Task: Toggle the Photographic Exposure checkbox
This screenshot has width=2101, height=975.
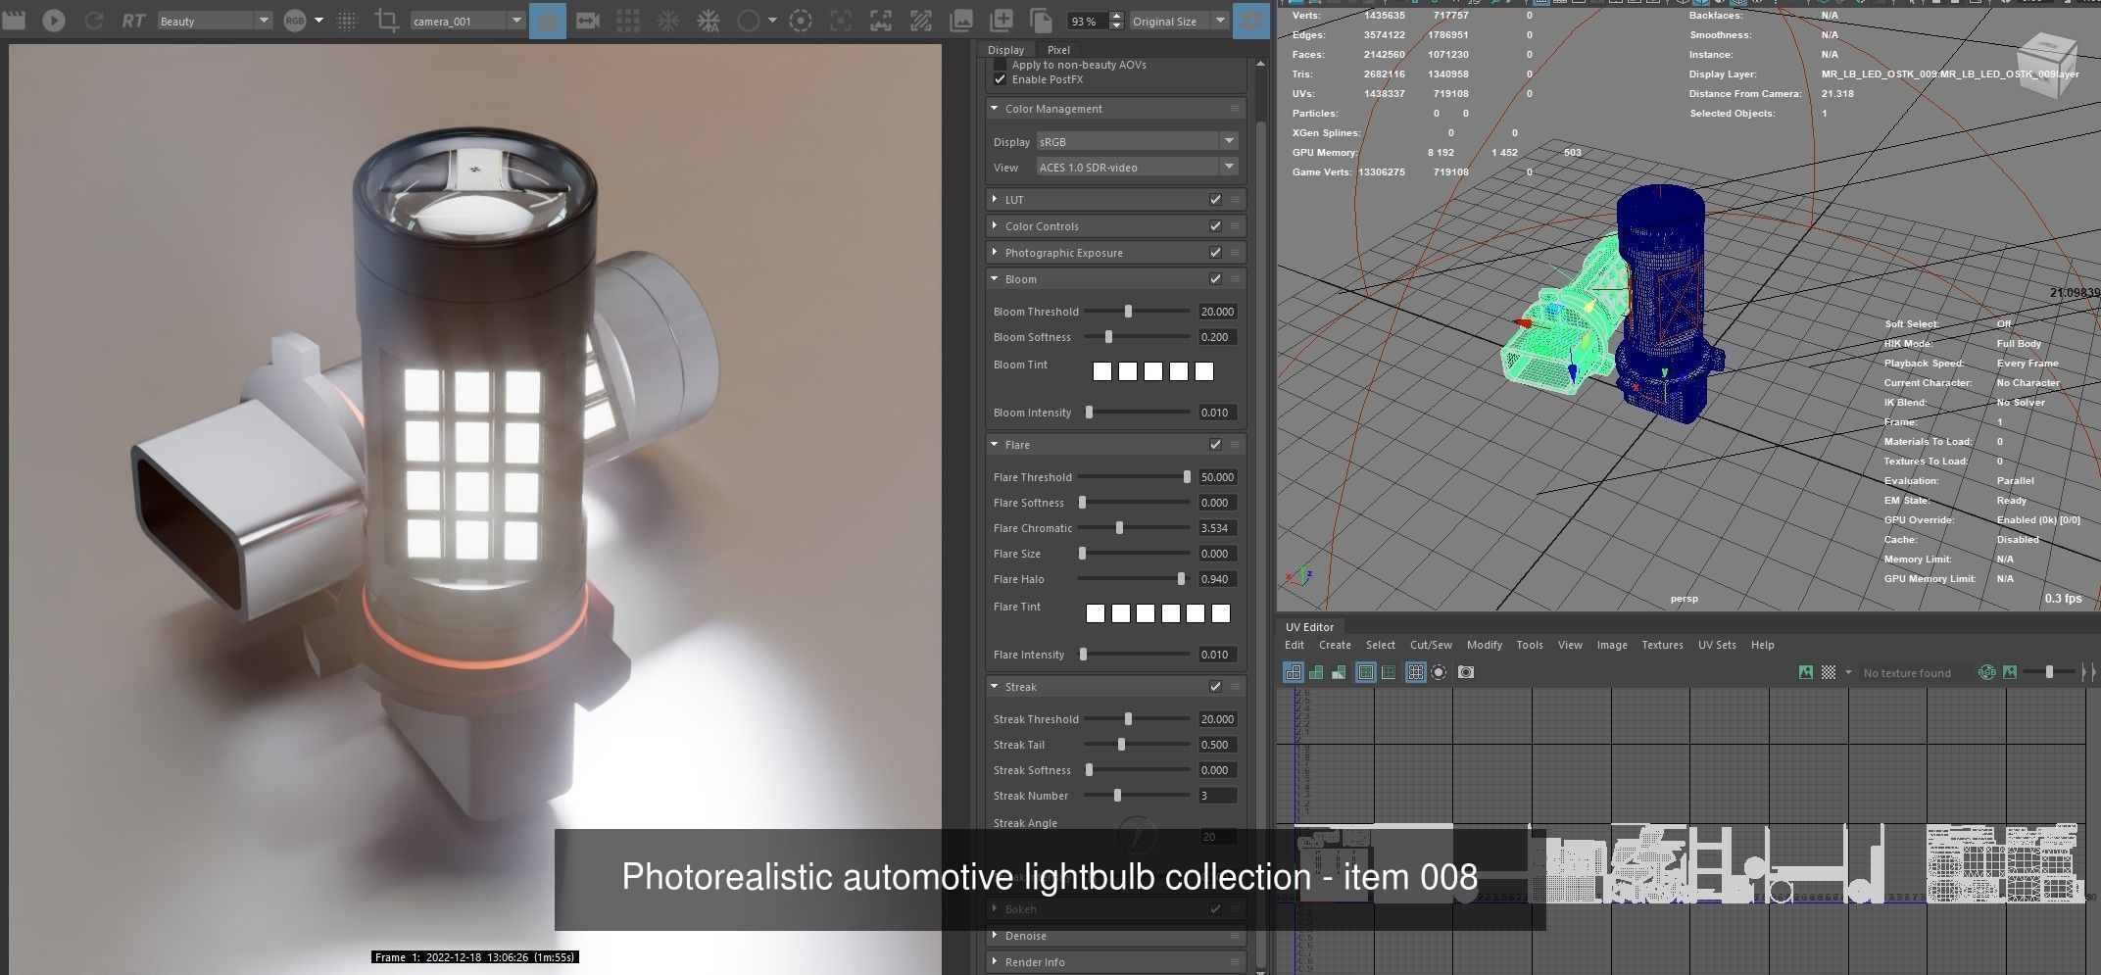Action: pos(1215,252)
